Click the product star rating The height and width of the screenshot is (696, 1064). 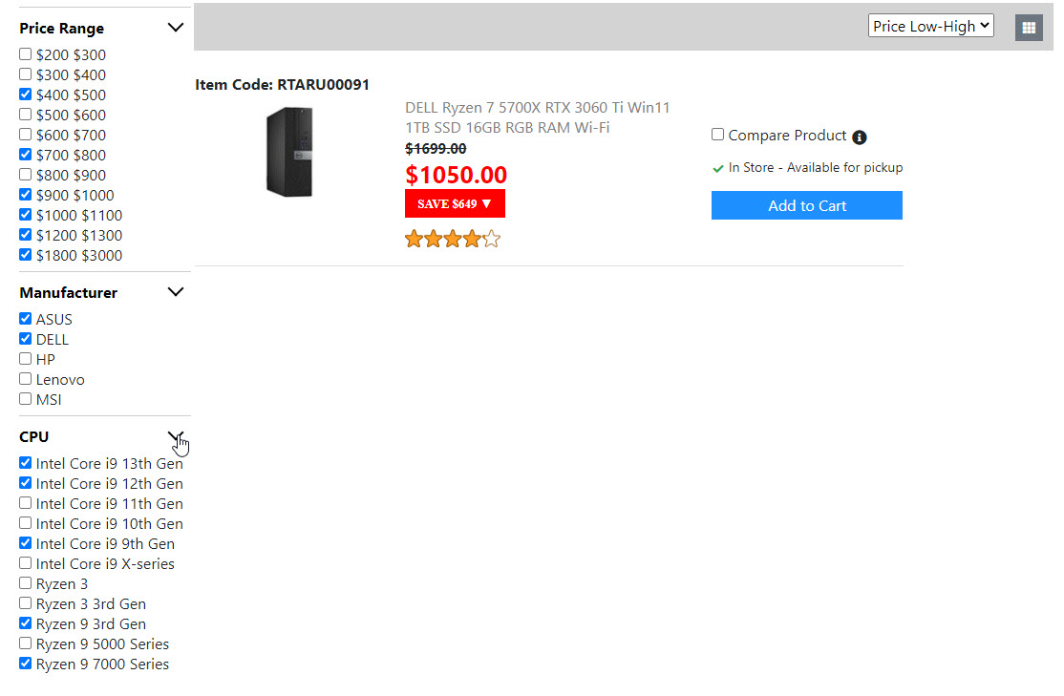point(453,239)
